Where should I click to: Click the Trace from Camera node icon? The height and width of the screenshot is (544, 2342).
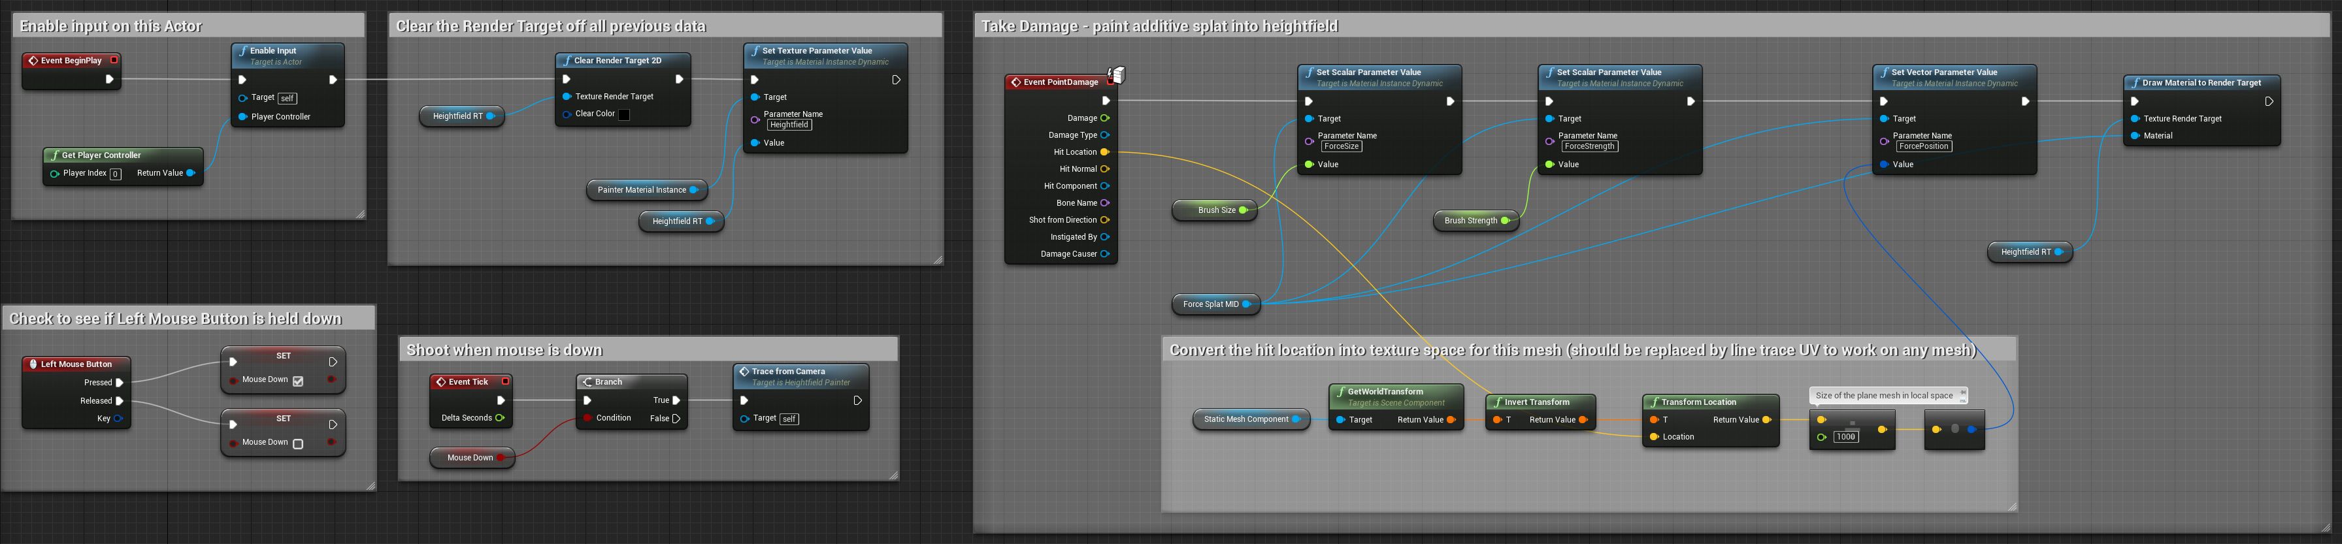tap(744, 372)
